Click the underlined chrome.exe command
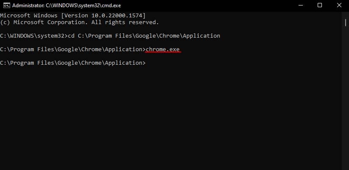 163,49
